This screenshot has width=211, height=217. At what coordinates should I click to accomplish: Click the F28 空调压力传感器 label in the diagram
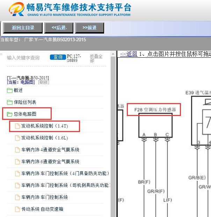[x=155, y=110]
